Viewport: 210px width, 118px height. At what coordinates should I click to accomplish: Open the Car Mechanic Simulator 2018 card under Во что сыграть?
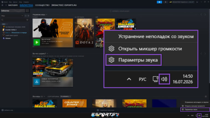[53, 72]
